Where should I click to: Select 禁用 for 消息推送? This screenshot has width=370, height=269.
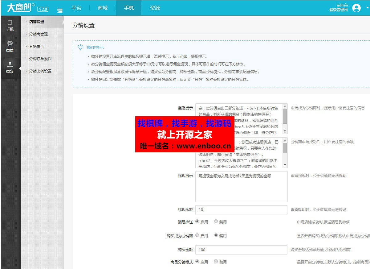click(x=216, y=221)
